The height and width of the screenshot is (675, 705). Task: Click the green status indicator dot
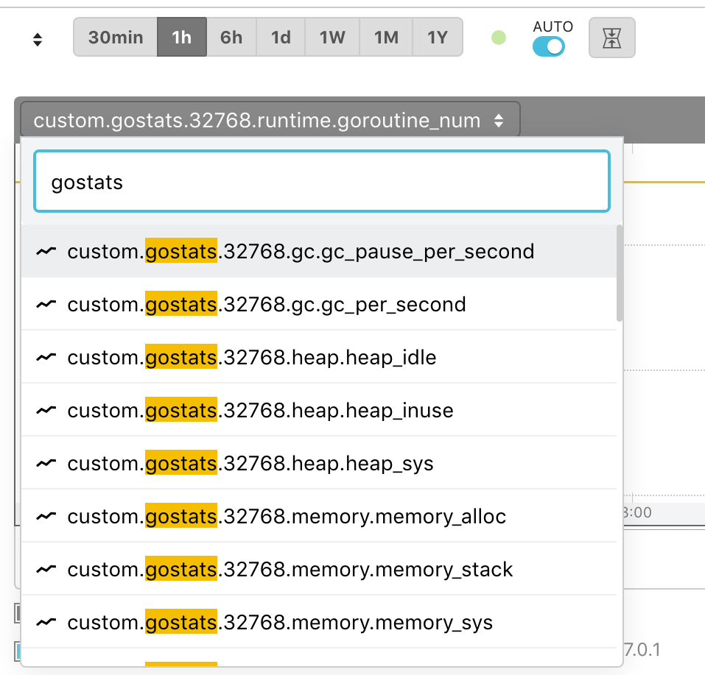[499, 38]
